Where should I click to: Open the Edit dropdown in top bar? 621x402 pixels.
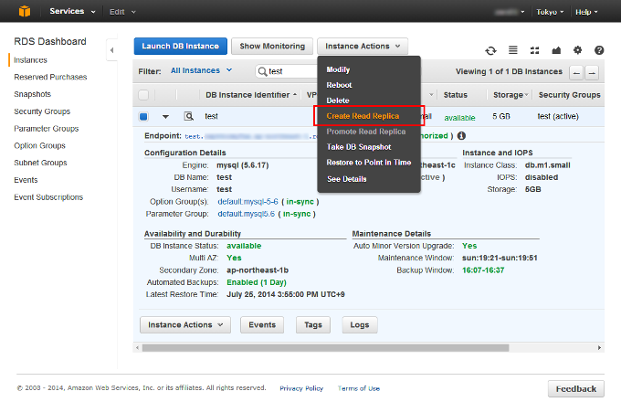(x=122, y=12)
